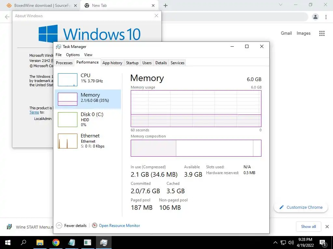
Task: Click the downloaded file icon in downloads bar
Action: point(9,227)
